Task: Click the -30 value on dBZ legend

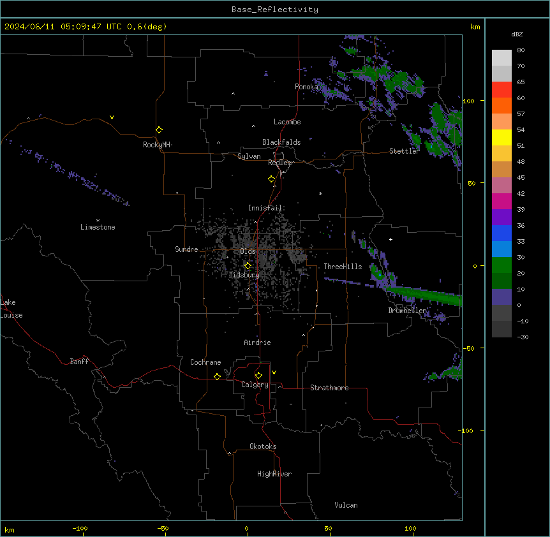Action: [523, 337]
